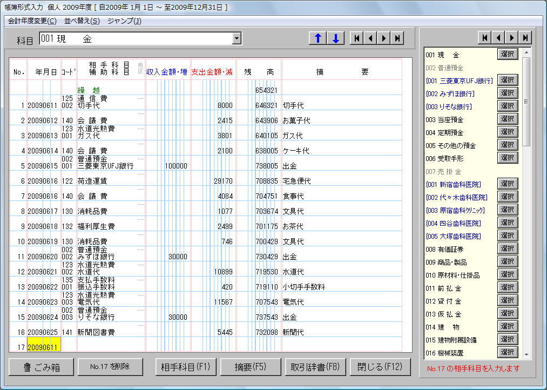Image resolution: width=547 pixels, height=390 pixels.
Task: Click the 摘要 cell reading 小切手手数料
Action: click(303, 287)
